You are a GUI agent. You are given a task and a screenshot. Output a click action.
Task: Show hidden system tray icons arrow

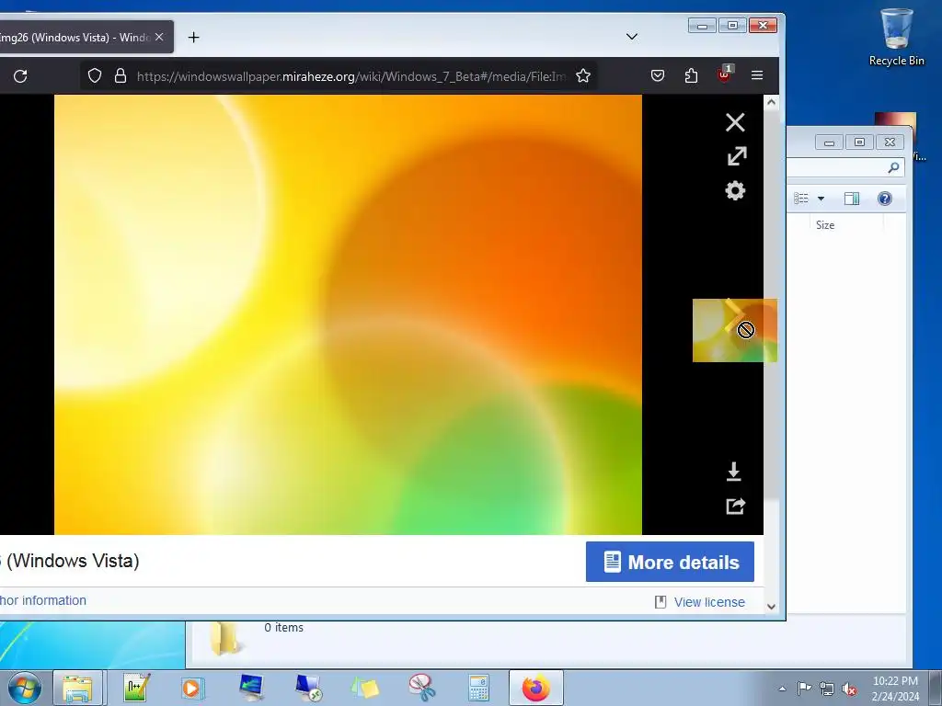click(x=782, y=689)
